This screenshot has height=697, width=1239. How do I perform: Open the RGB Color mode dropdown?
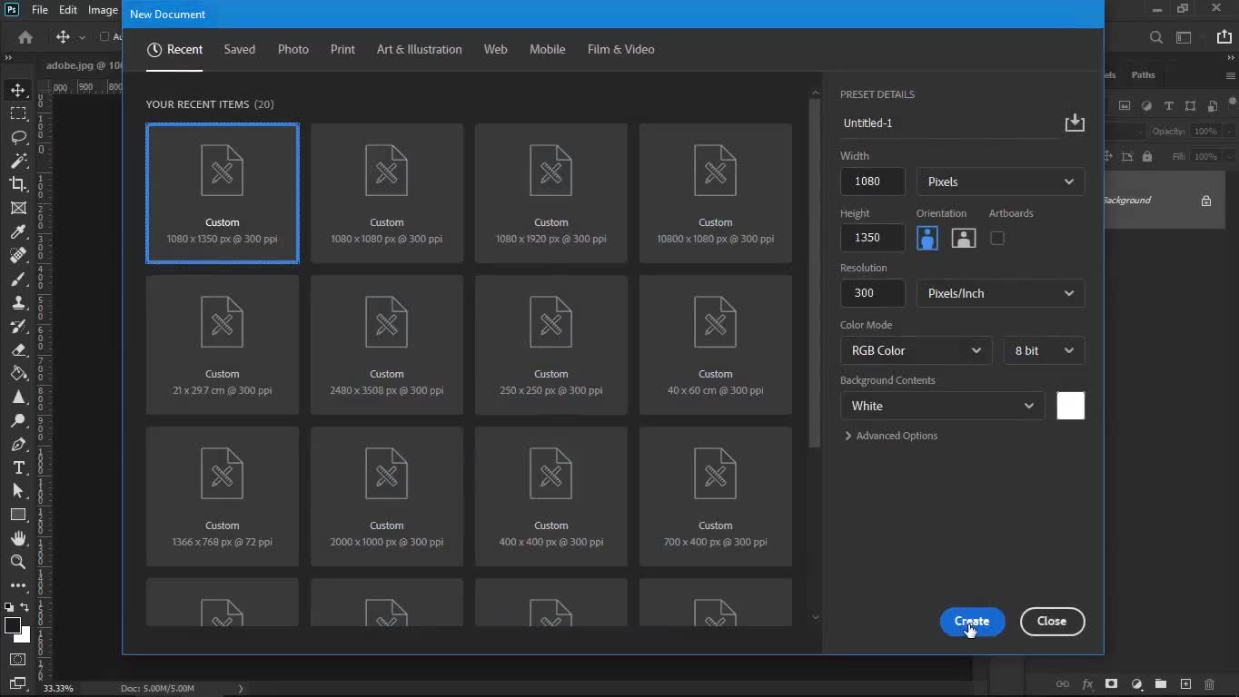pyautogui.click(x=916, y=350)
